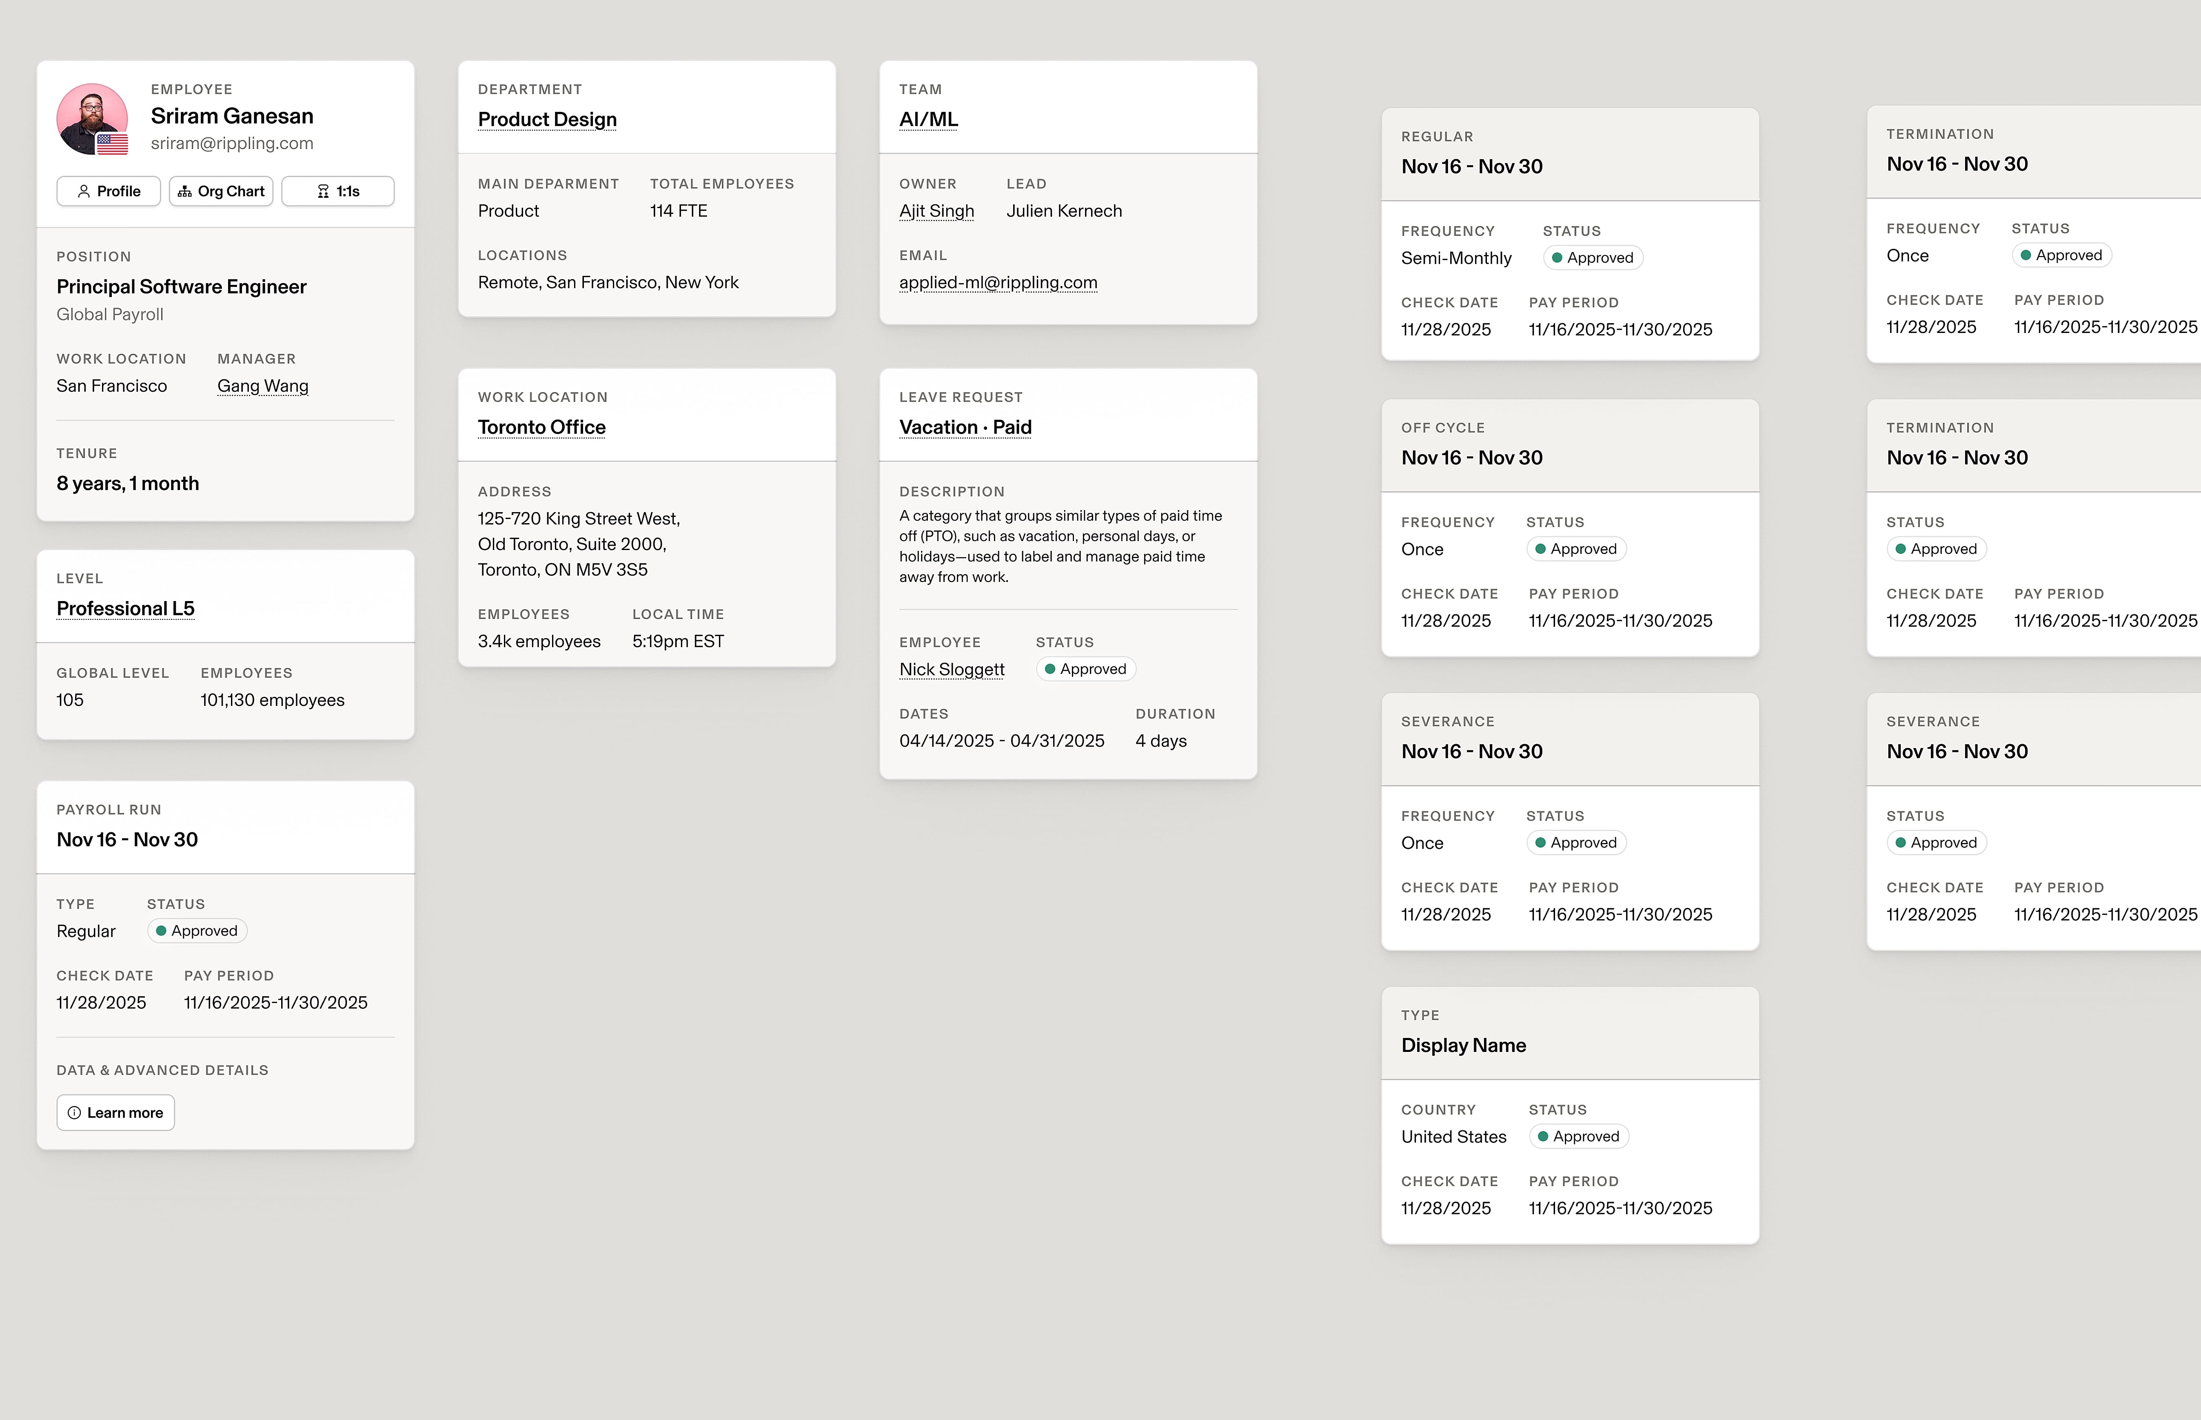Click the 3.4k employees value
The height and width of the screenshot is (1420, 2201).
(x=539, y=641)
